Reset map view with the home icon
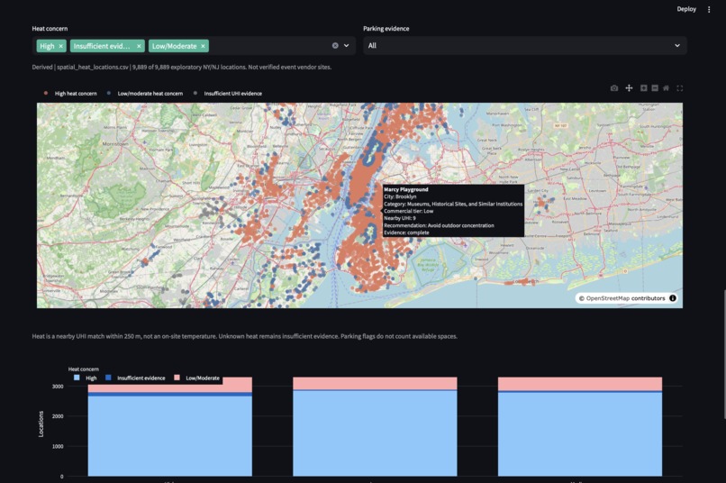Image resolution: width=726 pixels, height=483 pixels. pos(666,88)
